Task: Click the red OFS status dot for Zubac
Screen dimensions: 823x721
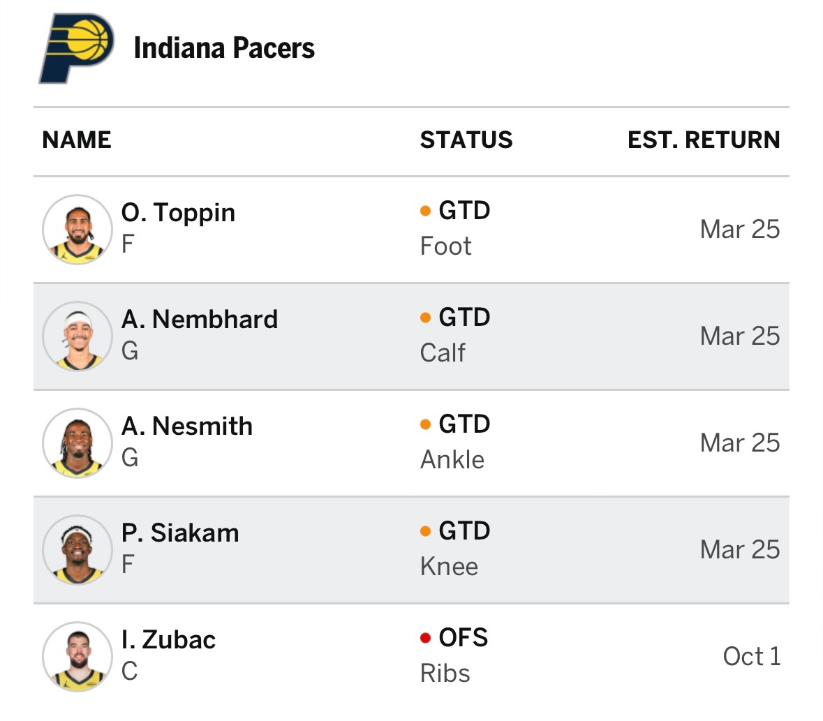Action: click(x=426, y=638)
